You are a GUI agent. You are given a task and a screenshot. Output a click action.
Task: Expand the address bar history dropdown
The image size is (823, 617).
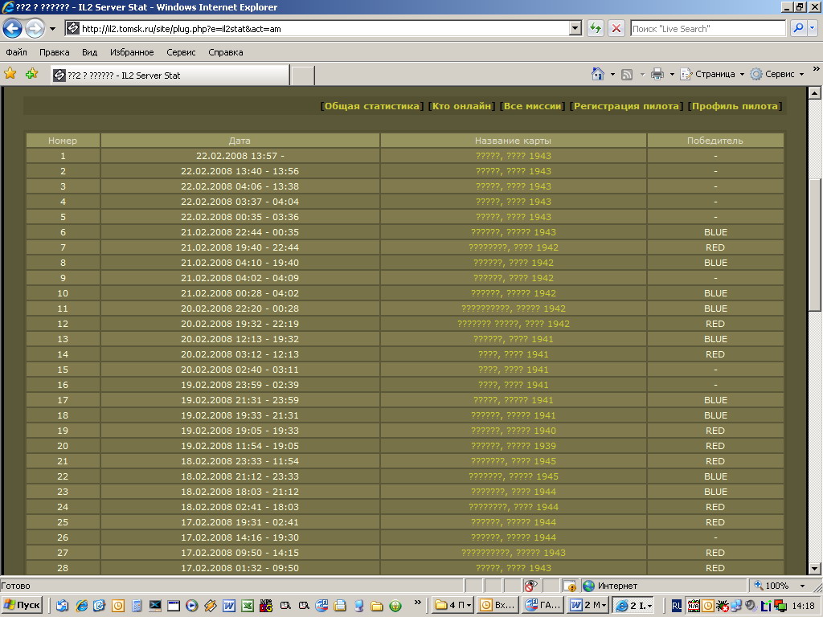tap(575, 29)
